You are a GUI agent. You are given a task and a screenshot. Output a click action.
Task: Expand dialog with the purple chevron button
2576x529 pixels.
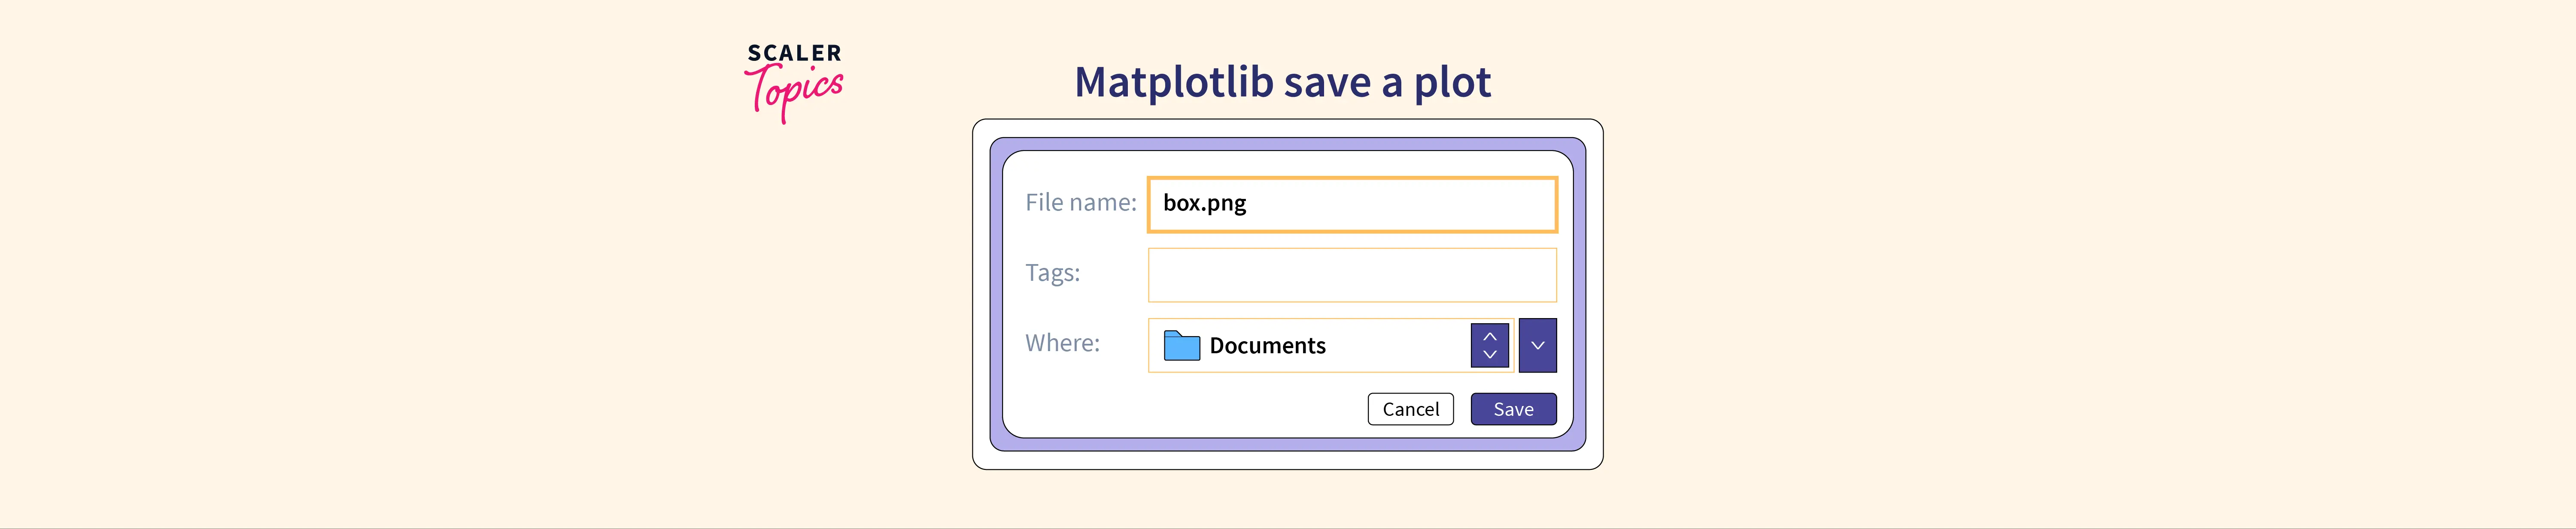(x=1537, y=346)
